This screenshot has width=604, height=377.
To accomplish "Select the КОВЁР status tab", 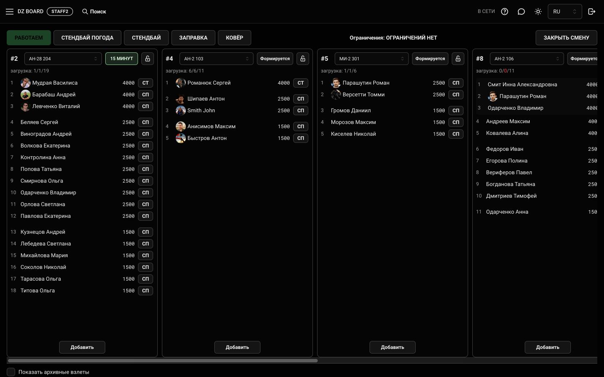I will tap(234, 38).
